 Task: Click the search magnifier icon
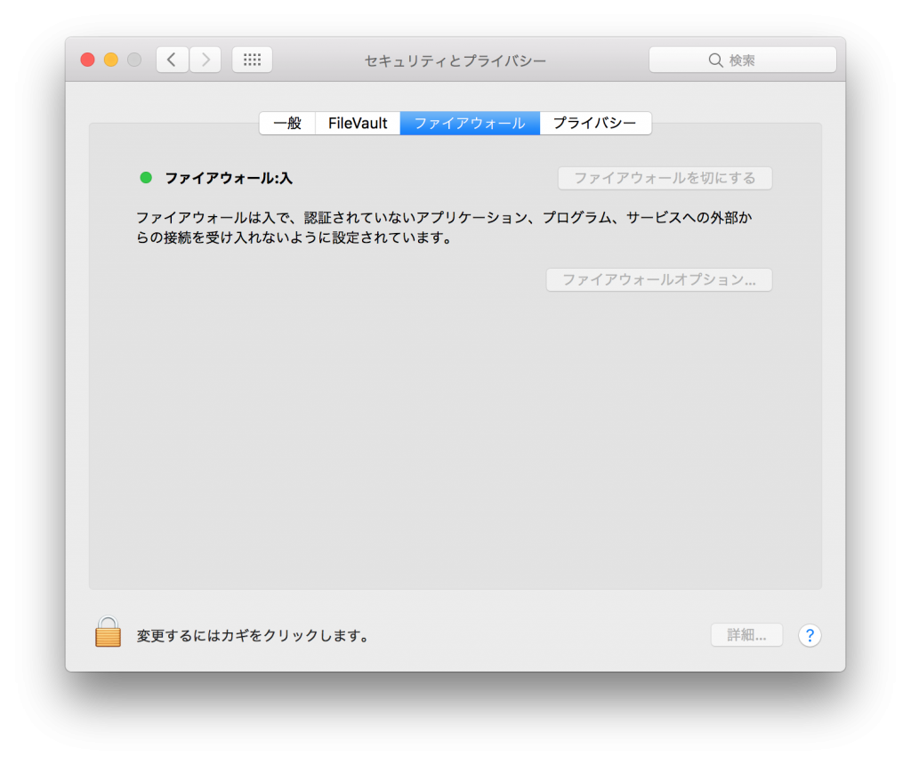point(715,60)
